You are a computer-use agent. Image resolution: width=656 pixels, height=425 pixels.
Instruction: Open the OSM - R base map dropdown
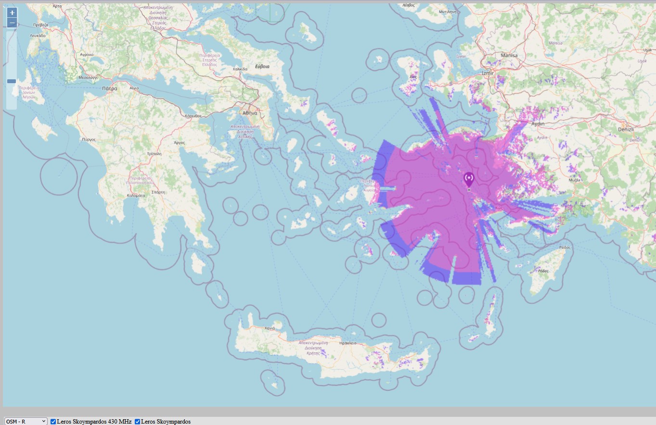(26, 421)
